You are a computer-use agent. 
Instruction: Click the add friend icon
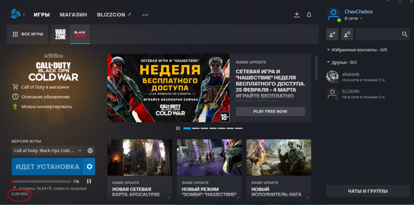332,34
